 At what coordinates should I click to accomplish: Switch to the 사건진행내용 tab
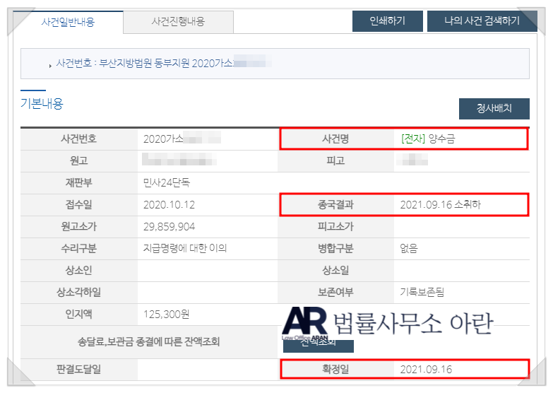(x=178, y=21)
